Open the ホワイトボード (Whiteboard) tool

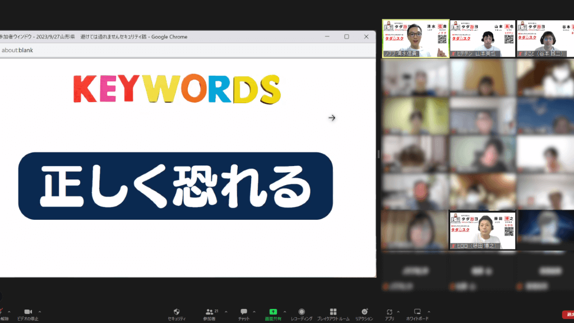click(x=417, y=312)
